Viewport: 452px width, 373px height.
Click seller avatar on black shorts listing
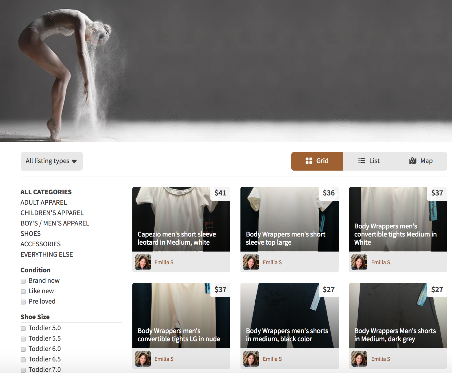click(251, 359)
